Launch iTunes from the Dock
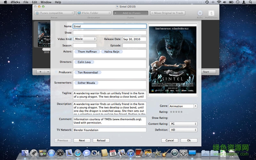This screenshot has width=256, height=160. [x=130, y=153]
